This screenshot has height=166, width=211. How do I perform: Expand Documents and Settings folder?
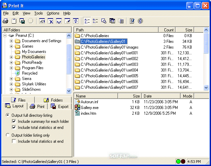pos(11,41)
